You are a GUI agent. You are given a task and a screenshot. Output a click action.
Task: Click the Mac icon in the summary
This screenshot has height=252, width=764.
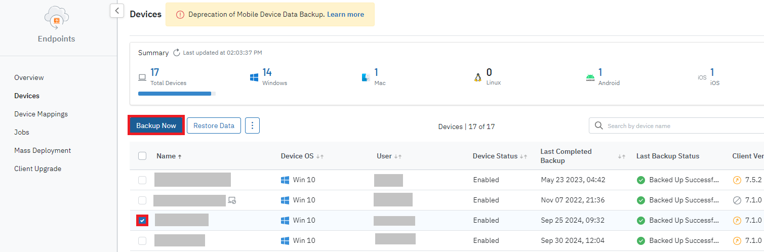click(366, 77)
